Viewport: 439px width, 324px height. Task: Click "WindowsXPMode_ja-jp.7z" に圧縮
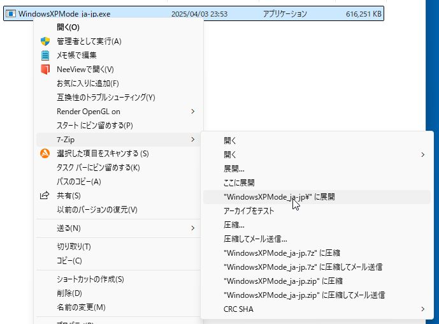click(284, 253)
